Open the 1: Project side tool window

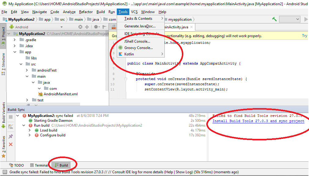(3, 36)
